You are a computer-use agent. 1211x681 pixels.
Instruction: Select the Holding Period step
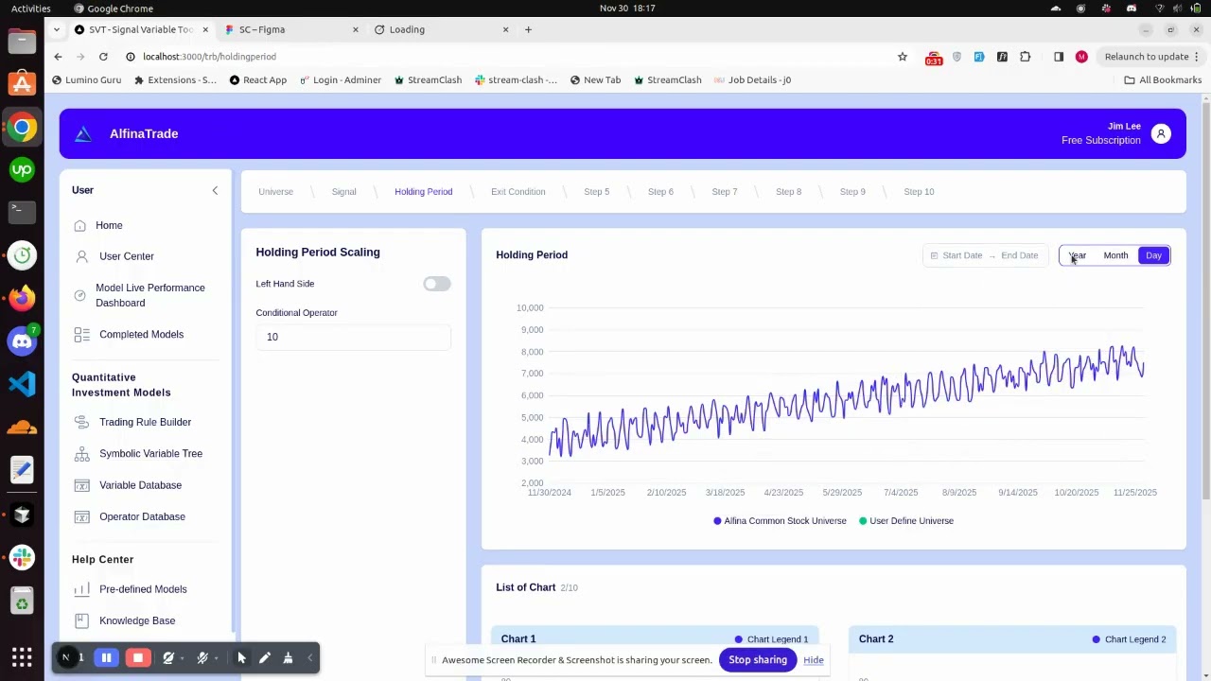(x=423, y=192)
